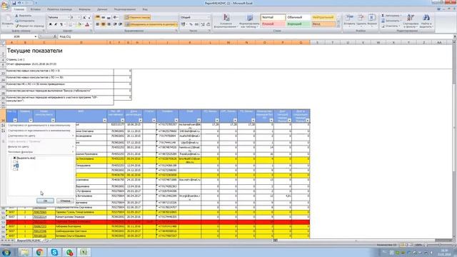Viewport: 457px width, 257px height.
Task: Click the Name Box showing A34
Action: coord(17,36)
